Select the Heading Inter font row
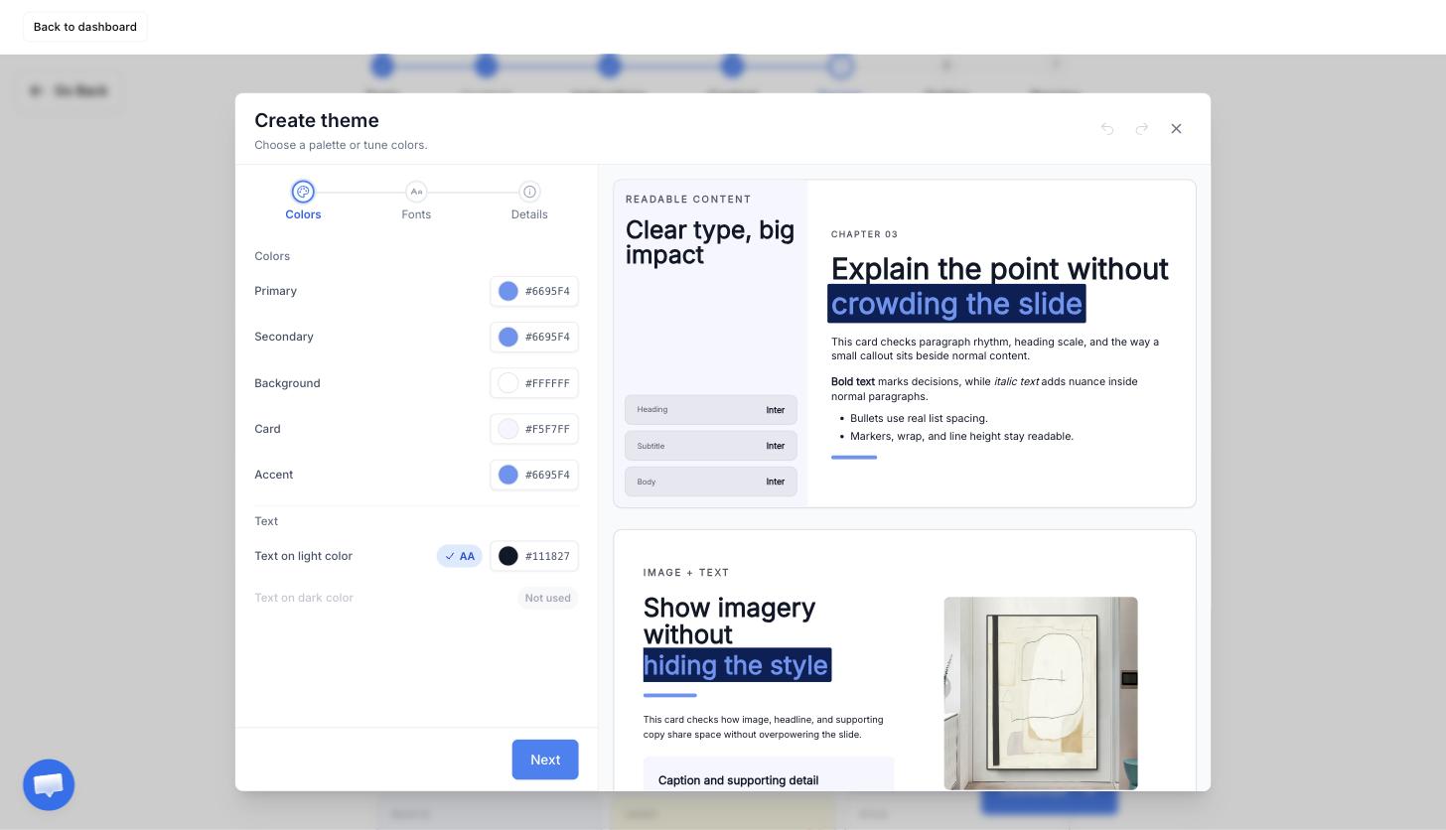Viewport: 1446px width, 830px height. point(711,410)
